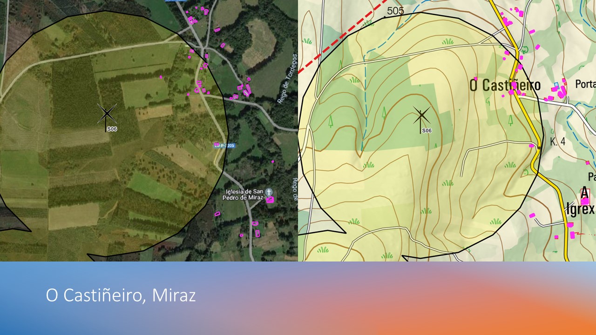Select the slide title O Castiñeiro, Miraz
Viewport: 596px width, 335px height.
pos(121,295)
